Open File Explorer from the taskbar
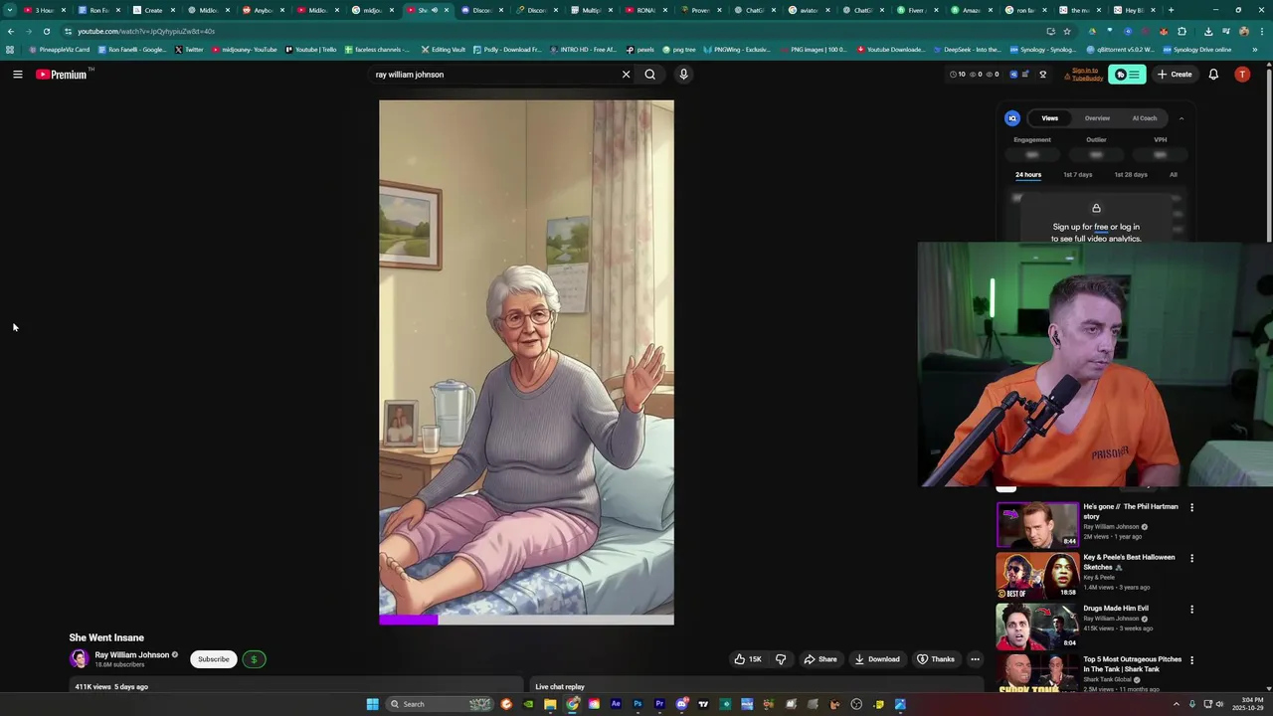This screenshot has width=1273, height=716. [x=550, y=704]
